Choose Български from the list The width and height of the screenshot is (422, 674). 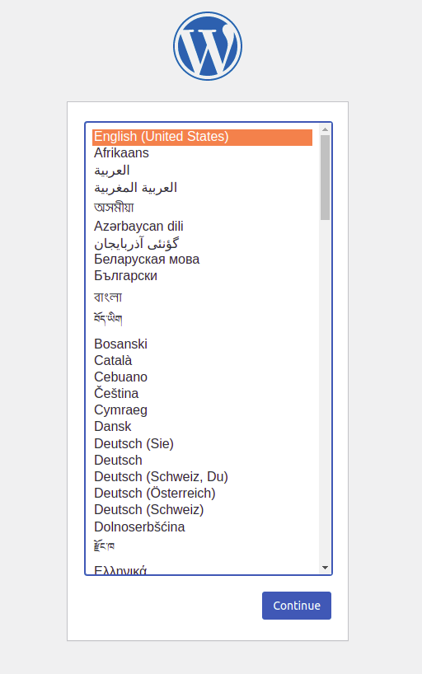click(202, 275)
